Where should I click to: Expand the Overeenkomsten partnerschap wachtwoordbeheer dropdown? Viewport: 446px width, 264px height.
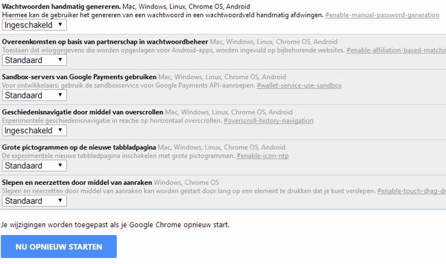click(34, 60)
